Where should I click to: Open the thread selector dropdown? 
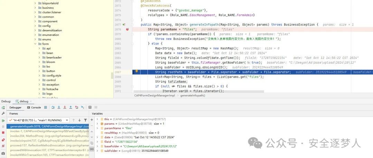click(x=39, y=120)
